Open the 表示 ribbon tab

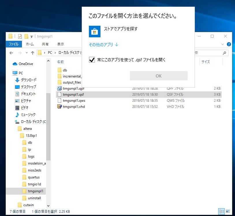[x=61, y=44]
